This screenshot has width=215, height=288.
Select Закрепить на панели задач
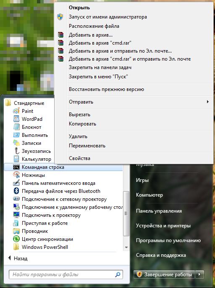point(100,67)
